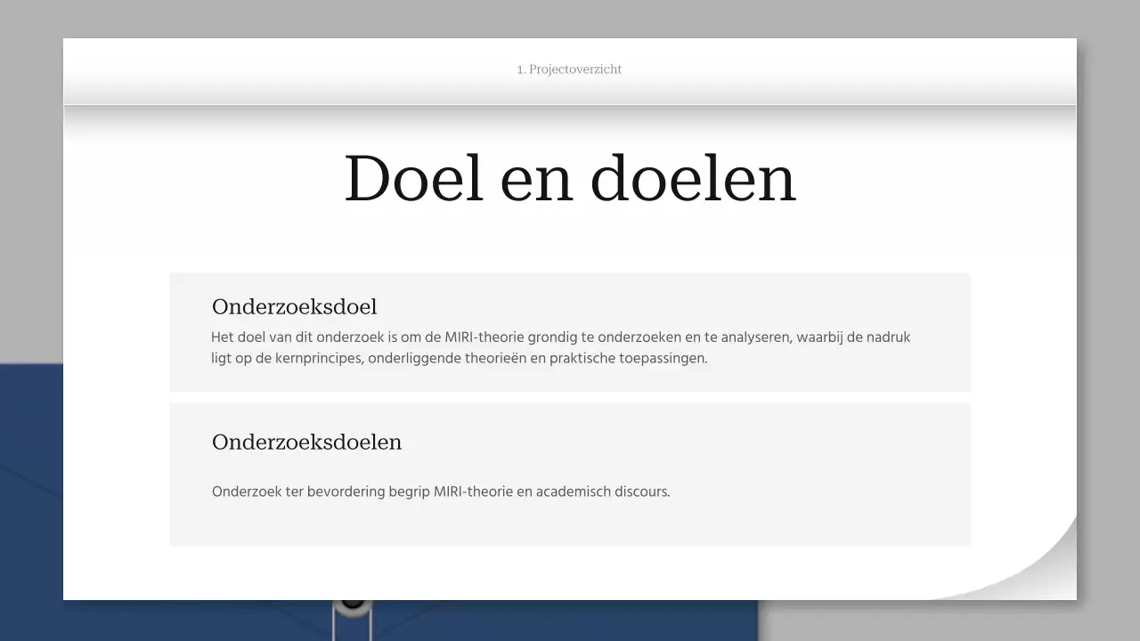Select the Onderzoeksdoel description paragraph
The image size is (1140, 641).
560,347
